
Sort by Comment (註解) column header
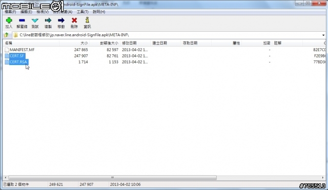pyautogui.click(x=288, y=43)
